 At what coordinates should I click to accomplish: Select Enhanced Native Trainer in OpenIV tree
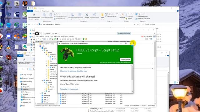click(48, 44)
